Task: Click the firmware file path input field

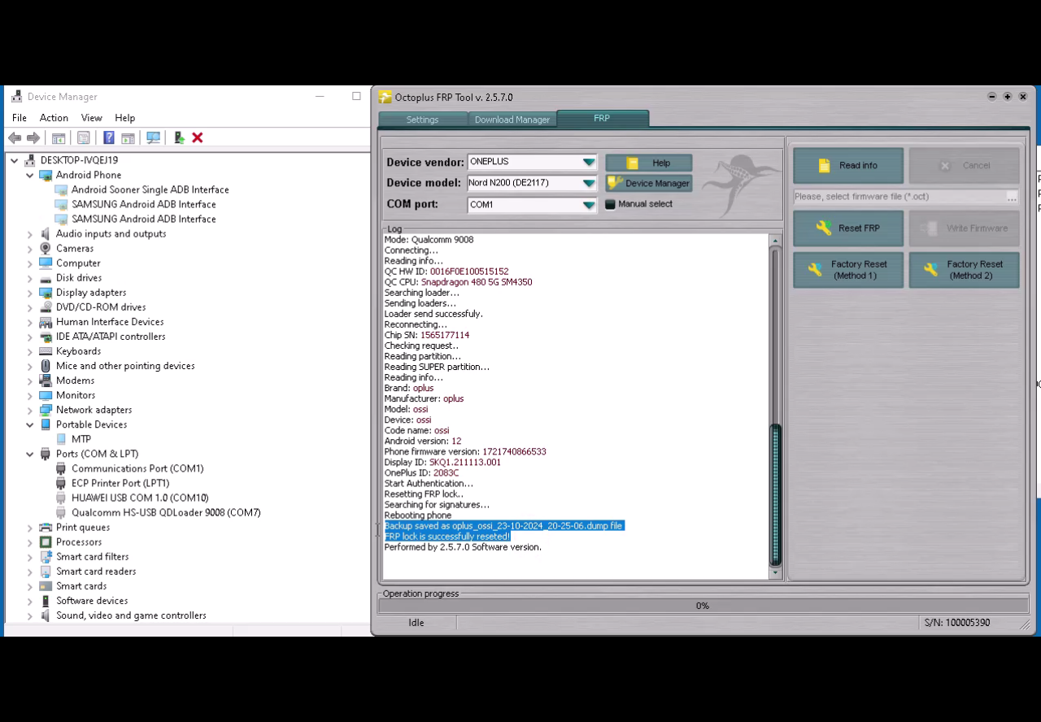Action: pos(899,197)
